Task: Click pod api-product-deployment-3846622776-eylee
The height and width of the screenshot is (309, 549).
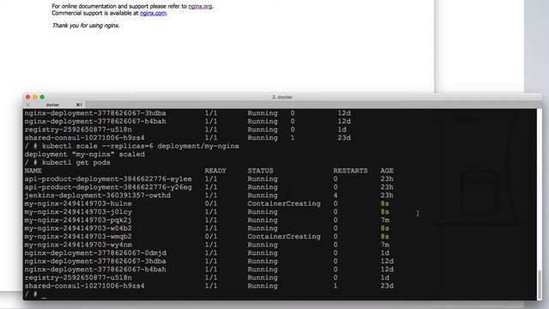Action: 108,179
